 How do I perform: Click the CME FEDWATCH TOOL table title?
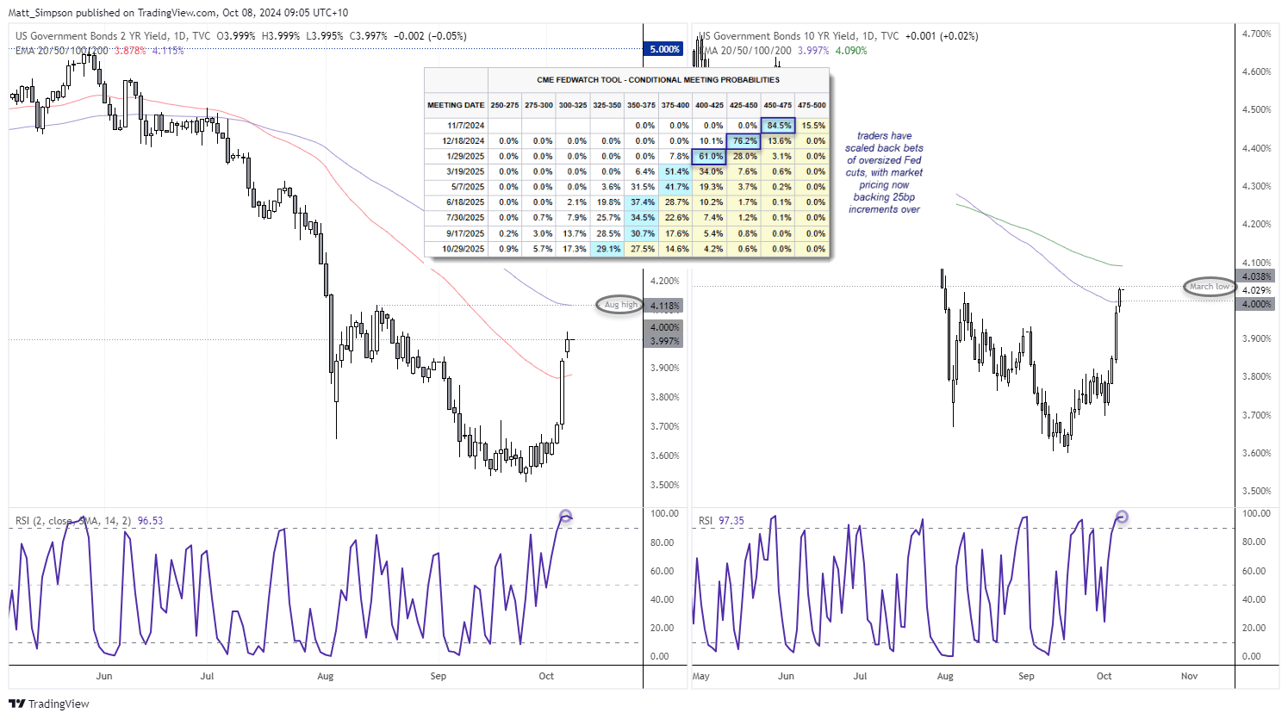658,80
